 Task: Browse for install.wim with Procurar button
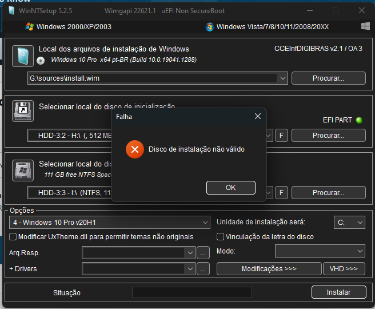pyautogui.click(x=328, y=78)
